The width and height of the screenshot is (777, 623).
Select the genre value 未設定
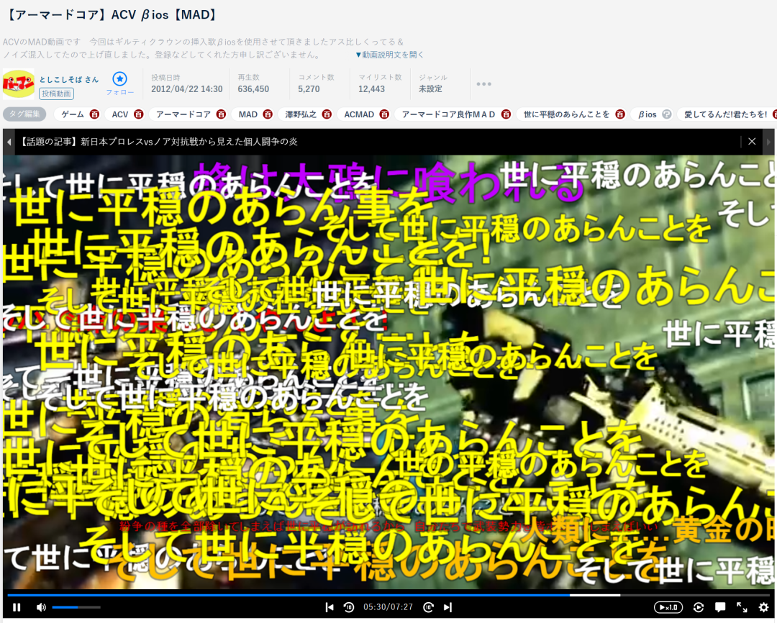coord(430,89)
